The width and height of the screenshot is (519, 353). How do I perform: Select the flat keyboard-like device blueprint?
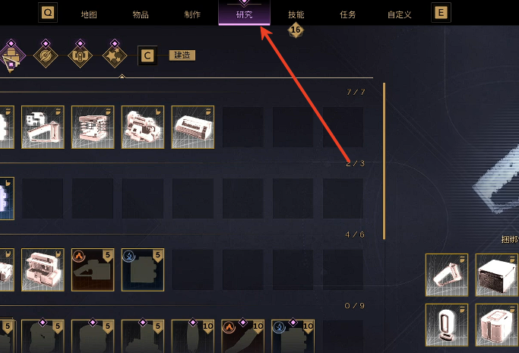point(193,128)
